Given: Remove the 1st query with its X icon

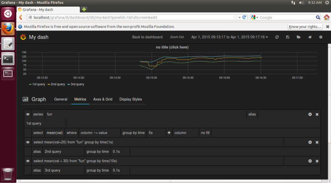Looking at the screenshot, I should coord(317,114).
